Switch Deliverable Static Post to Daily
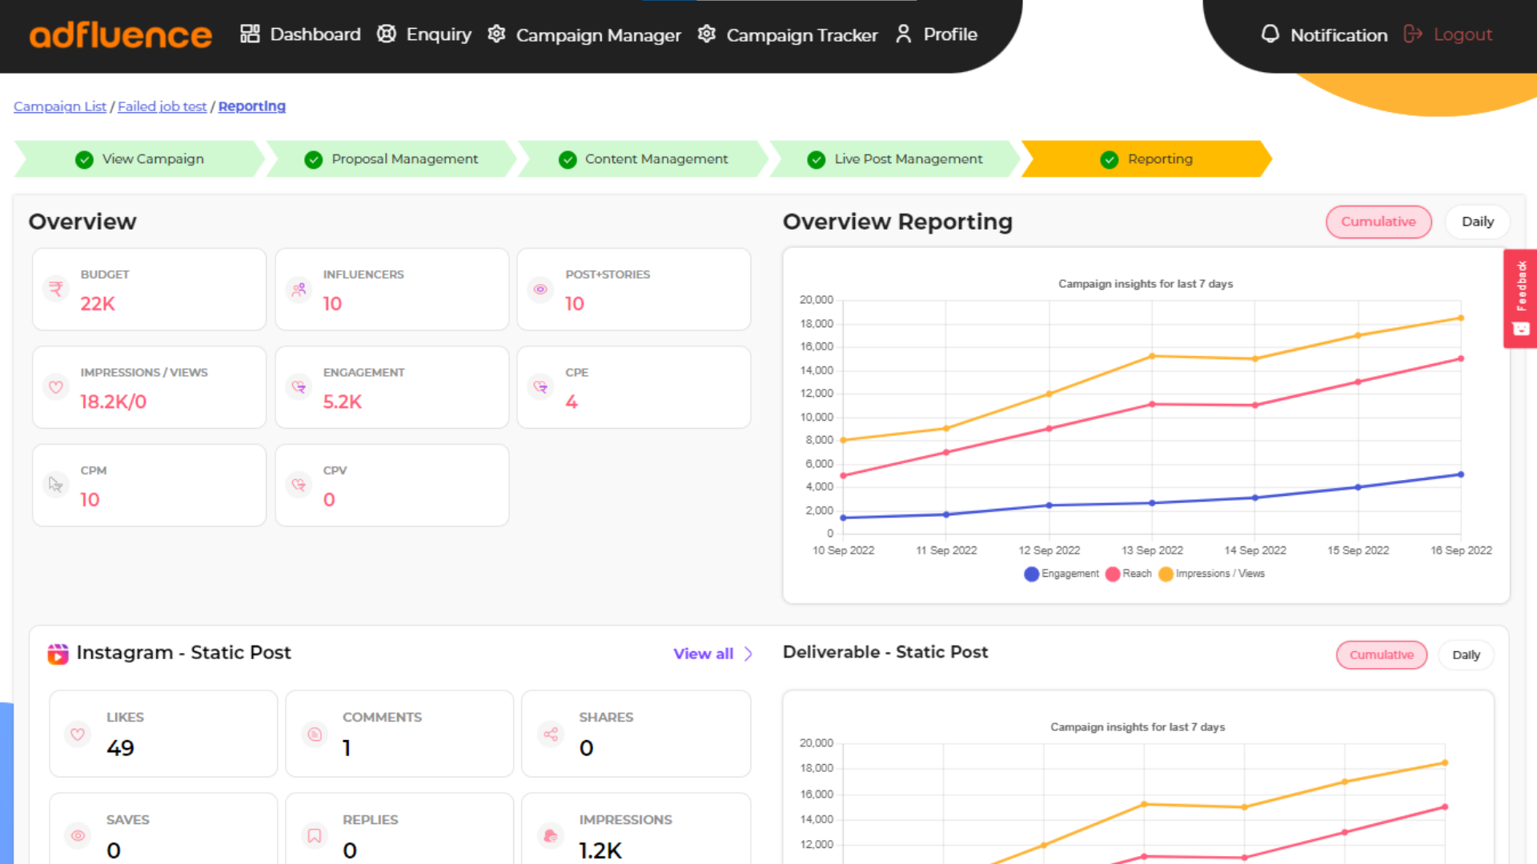1537x864 pixels. click(1465, 654)
